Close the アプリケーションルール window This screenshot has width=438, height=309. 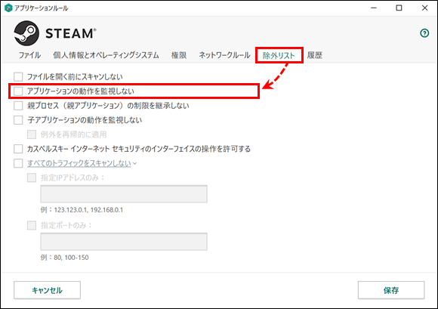(x=424, y=8)
